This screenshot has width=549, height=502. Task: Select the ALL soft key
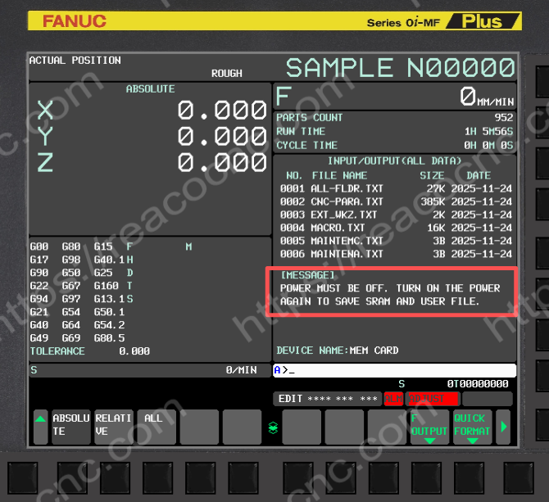157,427
